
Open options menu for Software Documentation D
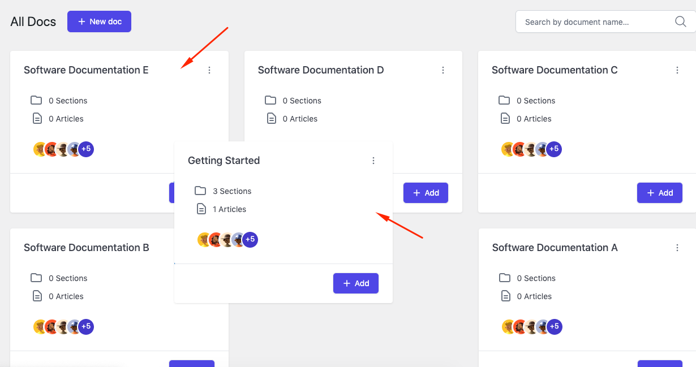point(443,70)
